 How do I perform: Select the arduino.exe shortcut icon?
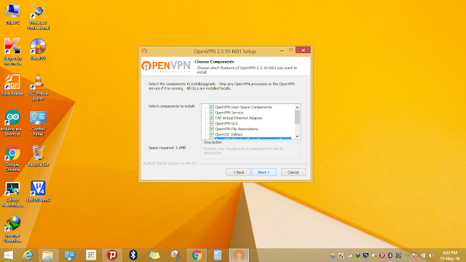point(12,123)
